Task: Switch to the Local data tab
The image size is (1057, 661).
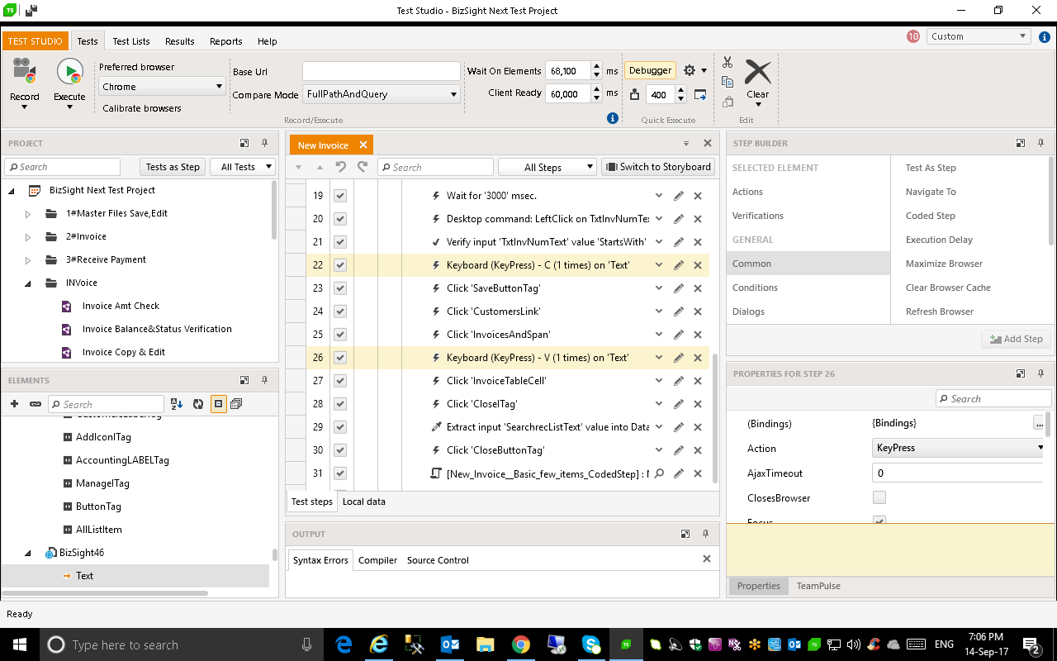Action: tap(363, 502)
